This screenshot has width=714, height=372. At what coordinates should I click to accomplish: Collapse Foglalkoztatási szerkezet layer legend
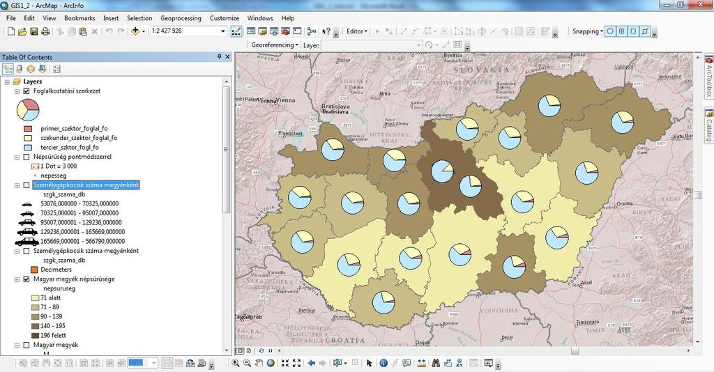click(17, 91)
